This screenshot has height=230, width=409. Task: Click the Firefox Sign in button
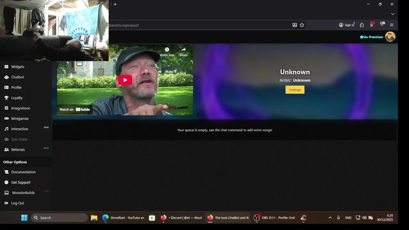point(346,25)
